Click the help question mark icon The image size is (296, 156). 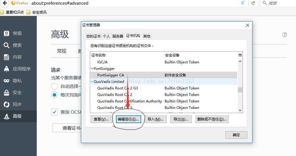[x=285, y=35]
